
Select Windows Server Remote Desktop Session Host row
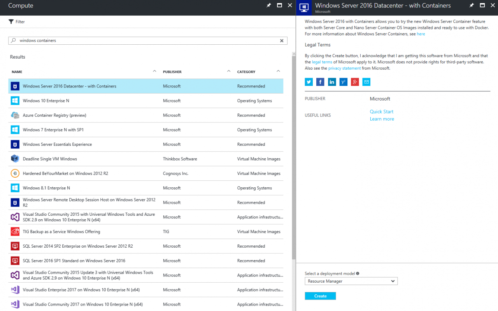146,203
